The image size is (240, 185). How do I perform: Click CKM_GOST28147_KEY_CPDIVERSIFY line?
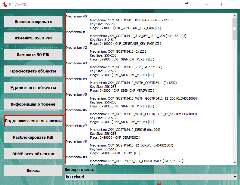click(x=137, y=161)
